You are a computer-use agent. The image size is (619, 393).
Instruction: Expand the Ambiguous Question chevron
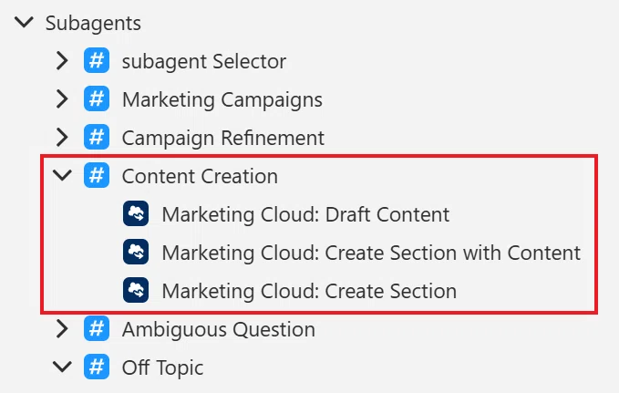click(x=62, y=329)
